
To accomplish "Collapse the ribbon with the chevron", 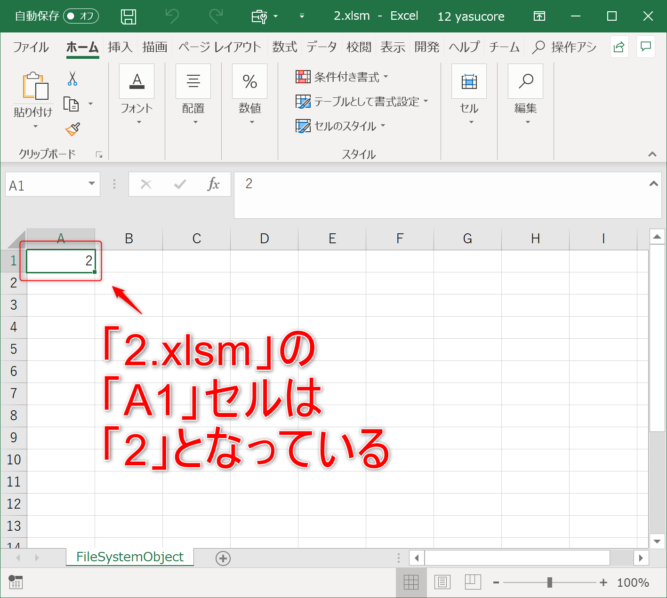I will tap(652, 154).
